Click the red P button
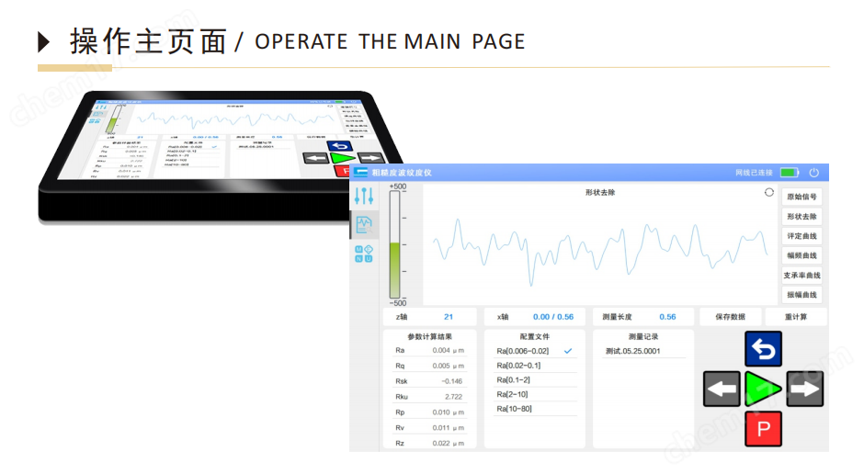 pyautogui.click(x=763, y=429)
